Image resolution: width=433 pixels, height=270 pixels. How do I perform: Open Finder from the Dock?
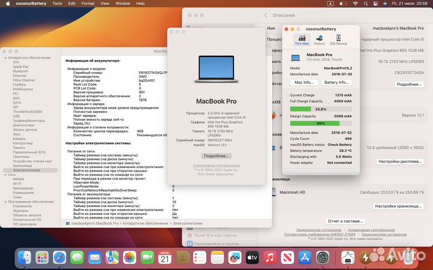(24, 258)
